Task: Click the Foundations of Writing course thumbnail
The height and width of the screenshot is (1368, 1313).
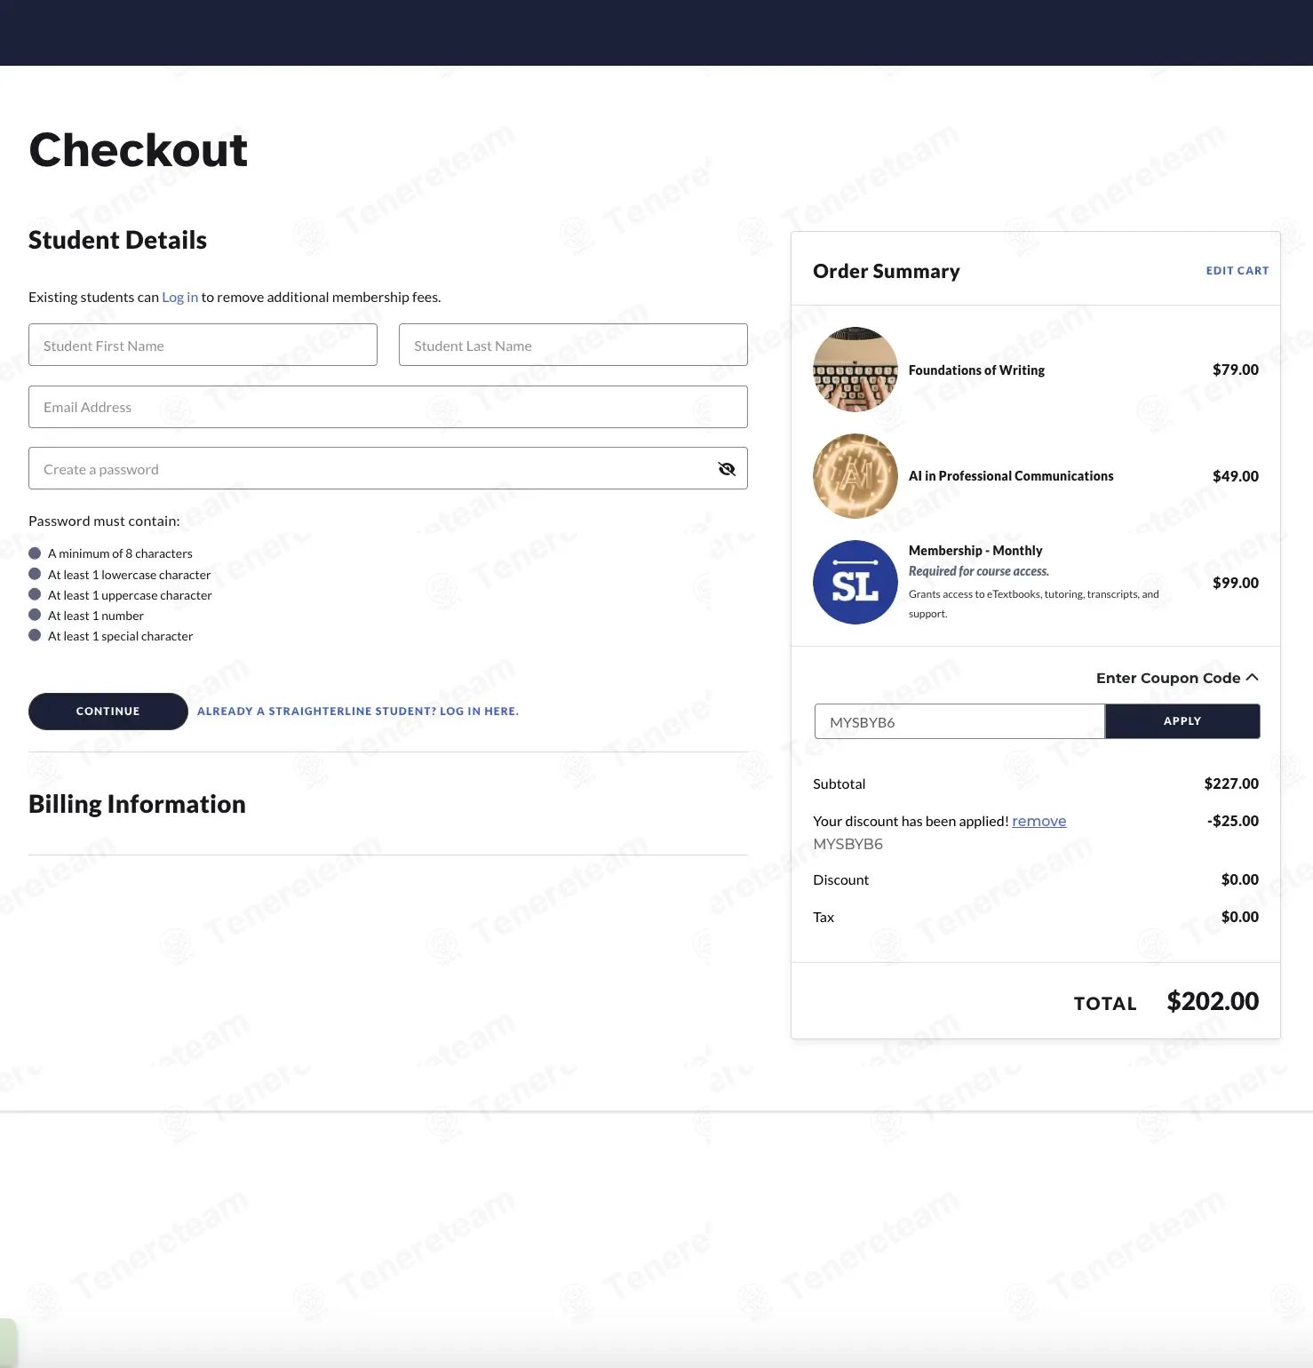Action: 855,370
